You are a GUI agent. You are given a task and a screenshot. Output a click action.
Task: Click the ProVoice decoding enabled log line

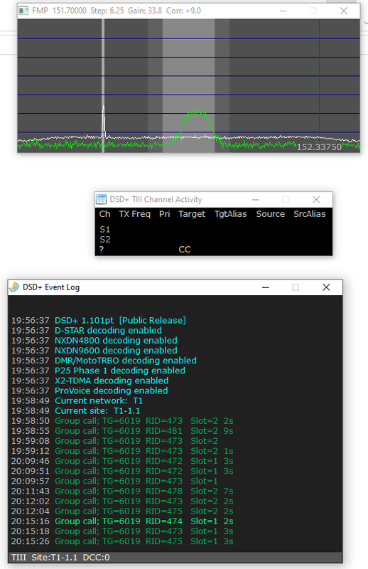click(x=90, y=390)
